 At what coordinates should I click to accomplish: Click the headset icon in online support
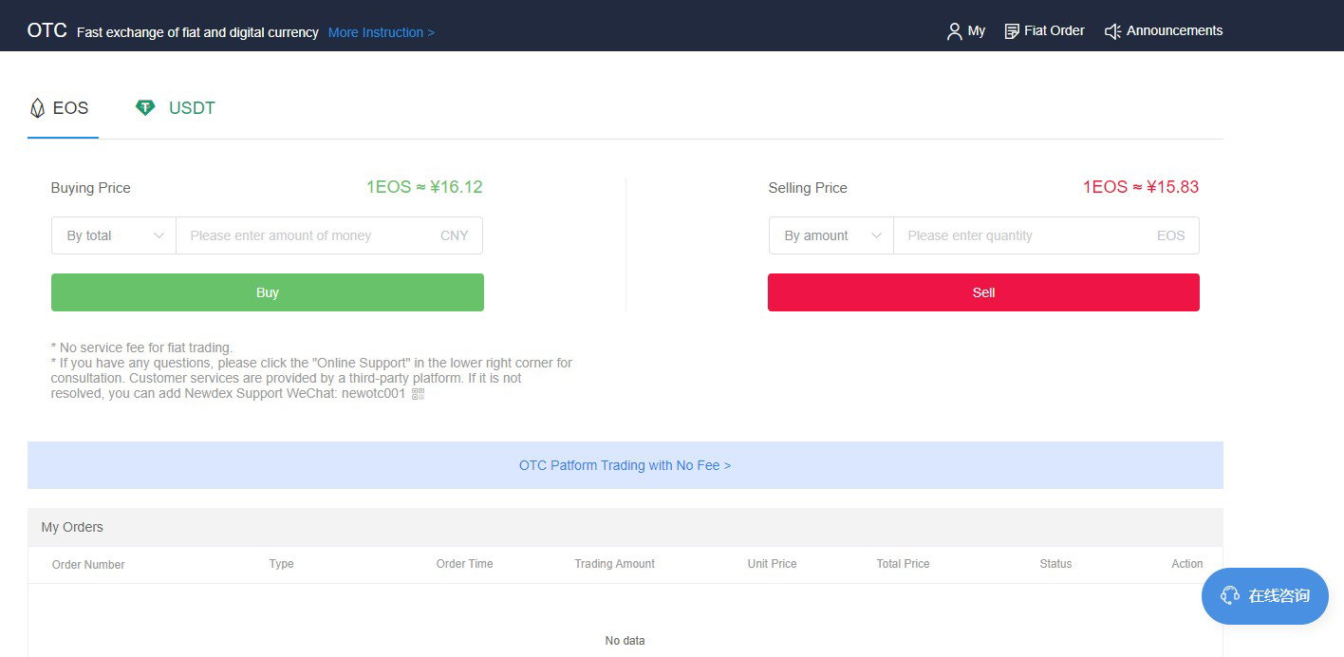click(x=1230, y=595)
